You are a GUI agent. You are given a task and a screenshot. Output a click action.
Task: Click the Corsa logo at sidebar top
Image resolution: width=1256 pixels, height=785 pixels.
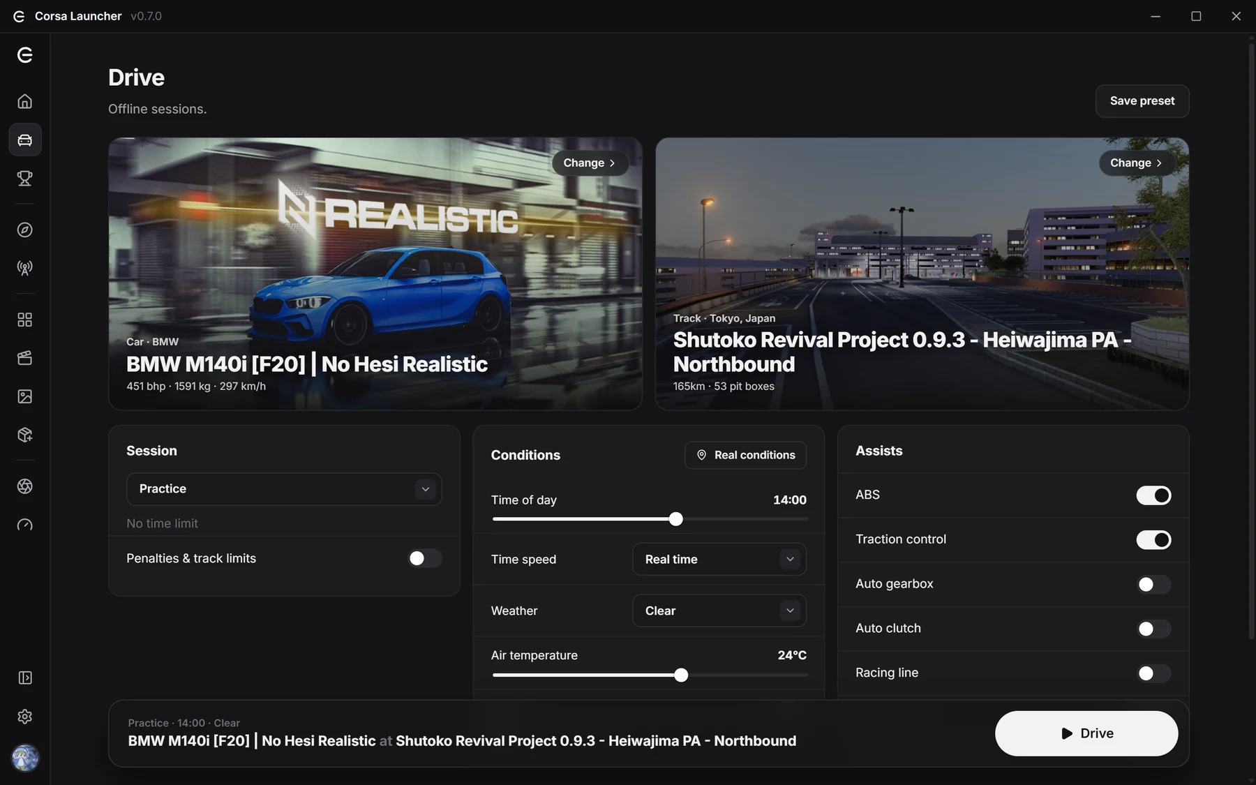[25, 55]
